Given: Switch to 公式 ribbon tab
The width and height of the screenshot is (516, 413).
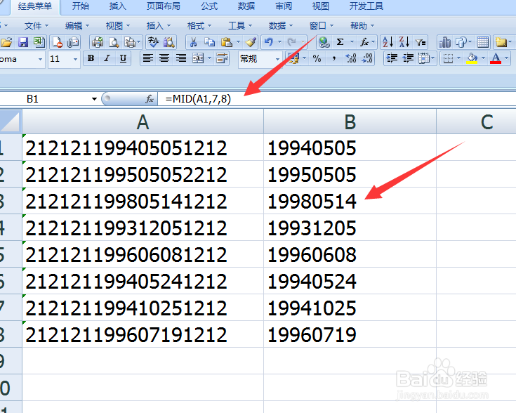Looking at the screenshot, I should (209, 6).
